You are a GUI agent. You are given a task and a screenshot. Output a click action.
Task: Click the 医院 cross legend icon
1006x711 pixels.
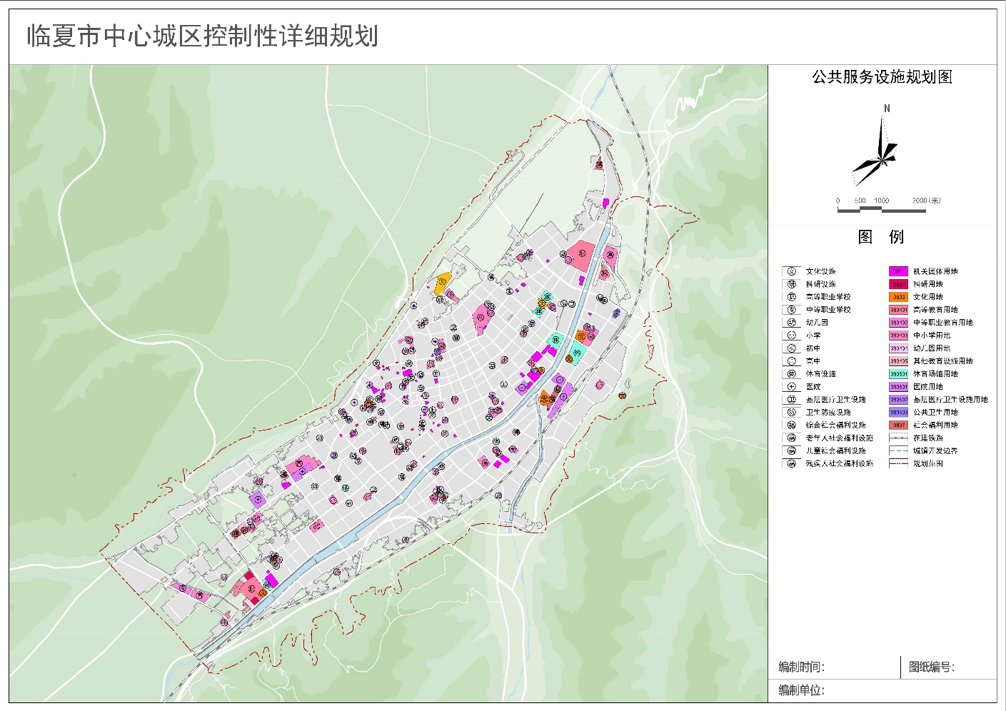(791, 387)
